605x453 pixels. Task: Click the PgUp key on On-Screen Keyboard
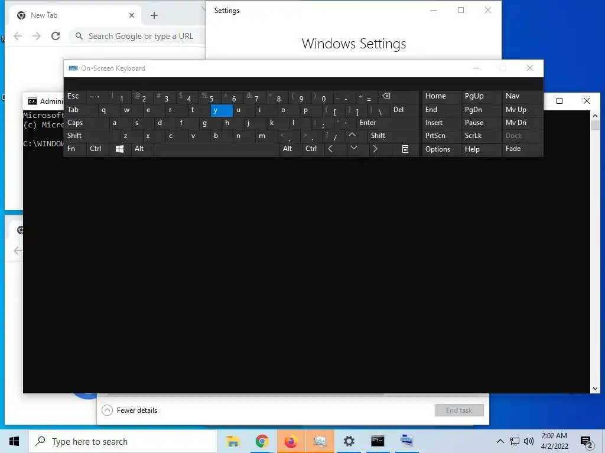[481, 96]
